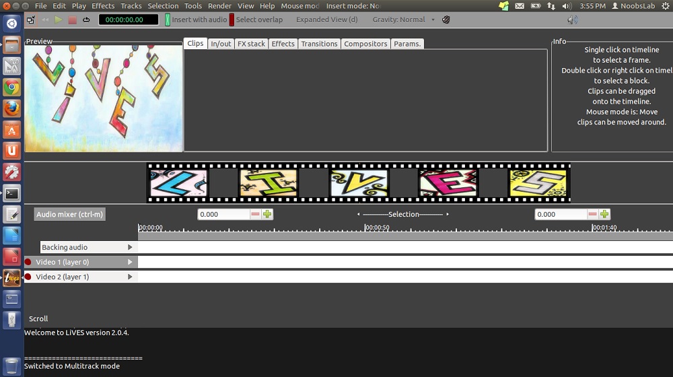Open Ubuntu Software Center launcher icon
The image size is (673, 377).
point(11,130)
